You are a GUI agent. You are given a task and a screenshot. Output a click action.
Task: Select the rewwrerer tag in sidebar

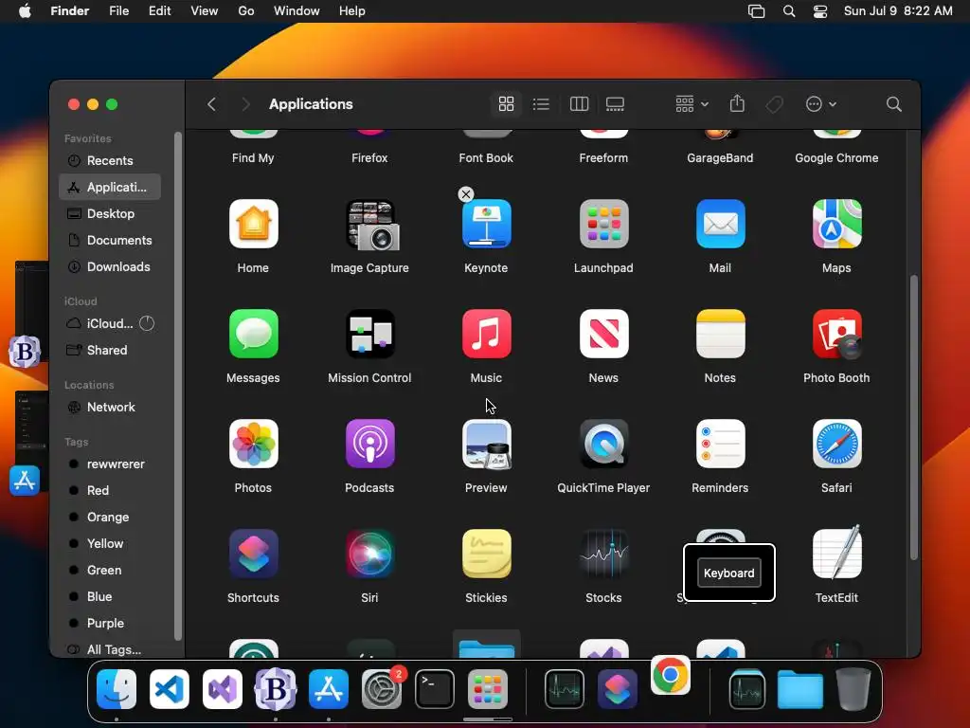click(x=110, y=464)
